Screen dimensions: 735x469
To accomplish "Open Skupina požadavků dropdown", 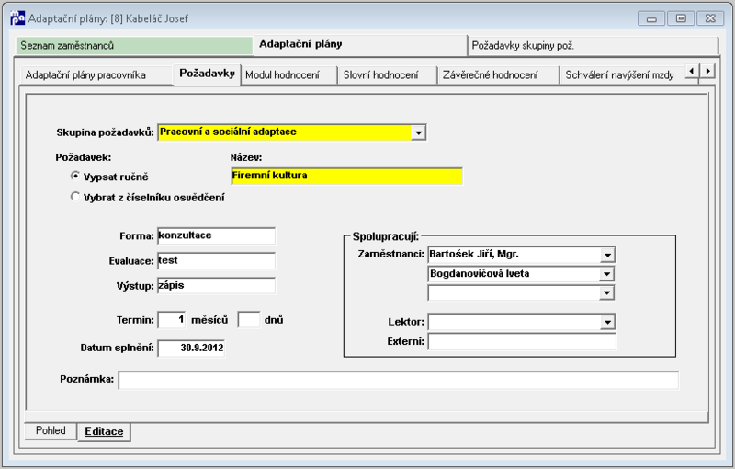I will [418, 132].
